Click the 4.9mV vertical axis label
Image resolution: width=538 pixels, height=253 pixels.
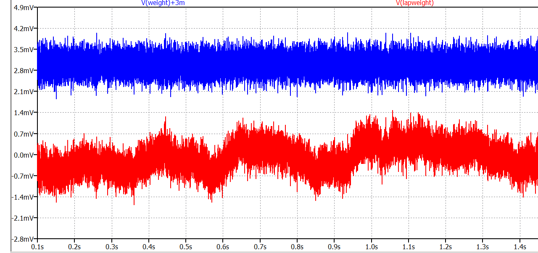[x=24, y=8]
